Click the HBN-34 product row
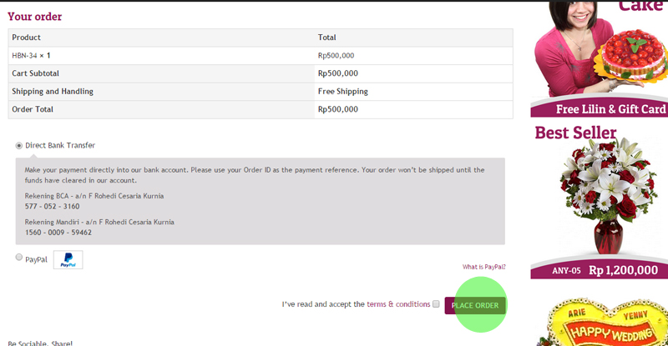Image resolution: width=668 pixels, height=346 pixels. [x=37, y=55]
